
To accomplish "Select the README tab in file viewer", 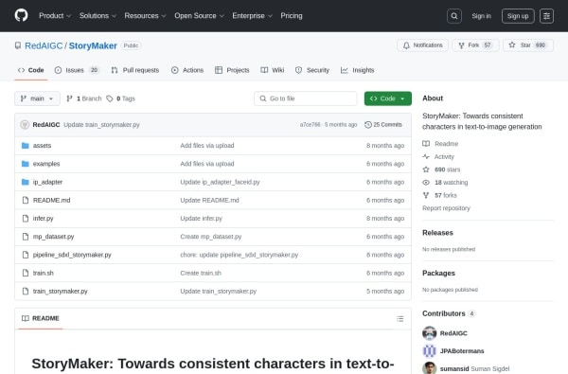I will [x=41, y=318].
